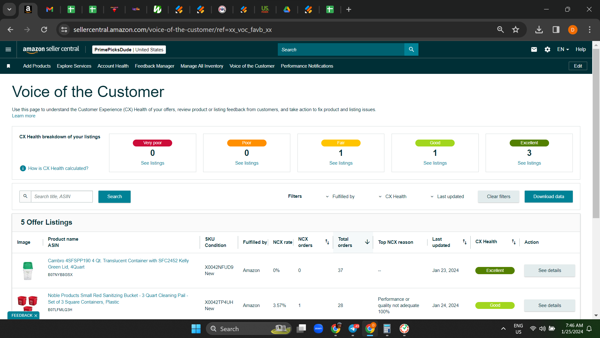Open the Chrome profile avatar D
This screenshot has width=600, height=338.
pyautogui.click(x=572, y=30)
